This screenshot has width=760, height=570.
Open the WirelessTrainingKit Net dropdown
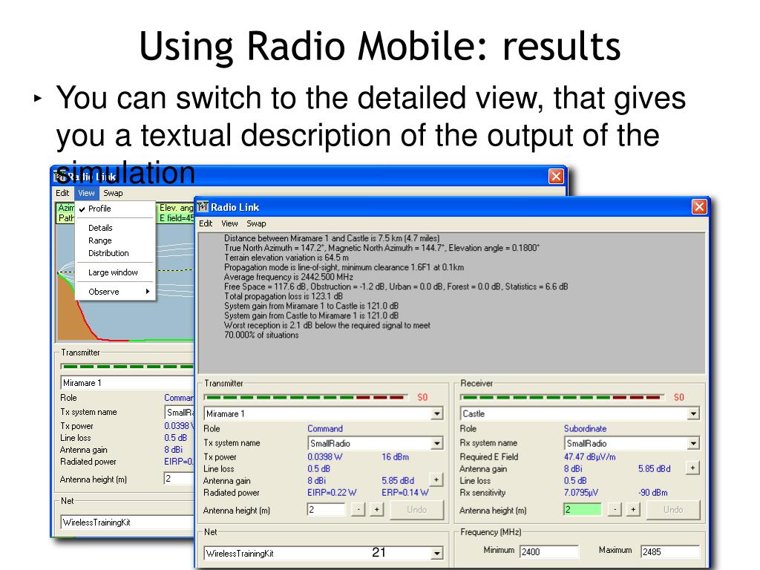click(437, 553)
